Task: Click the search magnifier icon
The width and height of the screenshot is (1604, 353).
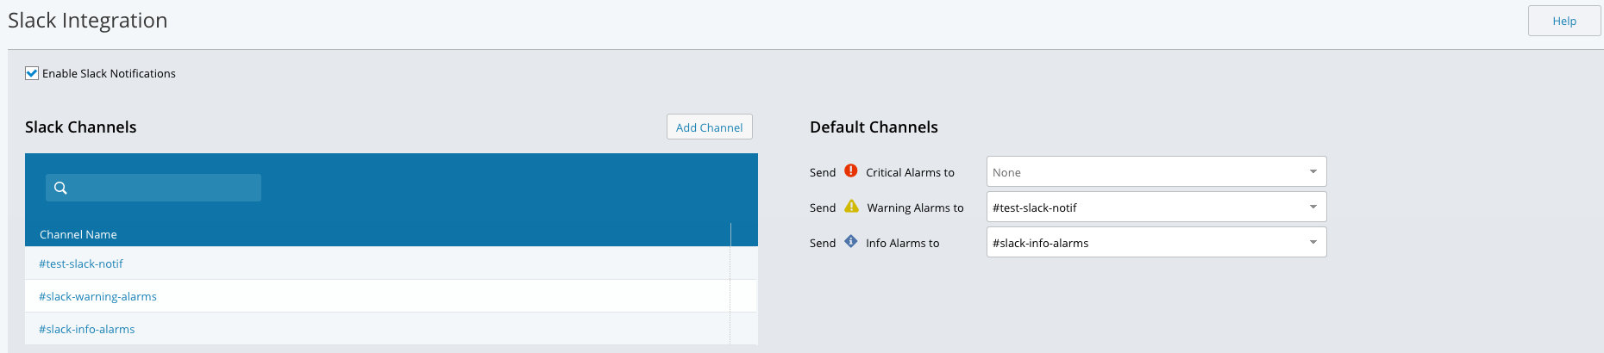Action: [60, 188]
